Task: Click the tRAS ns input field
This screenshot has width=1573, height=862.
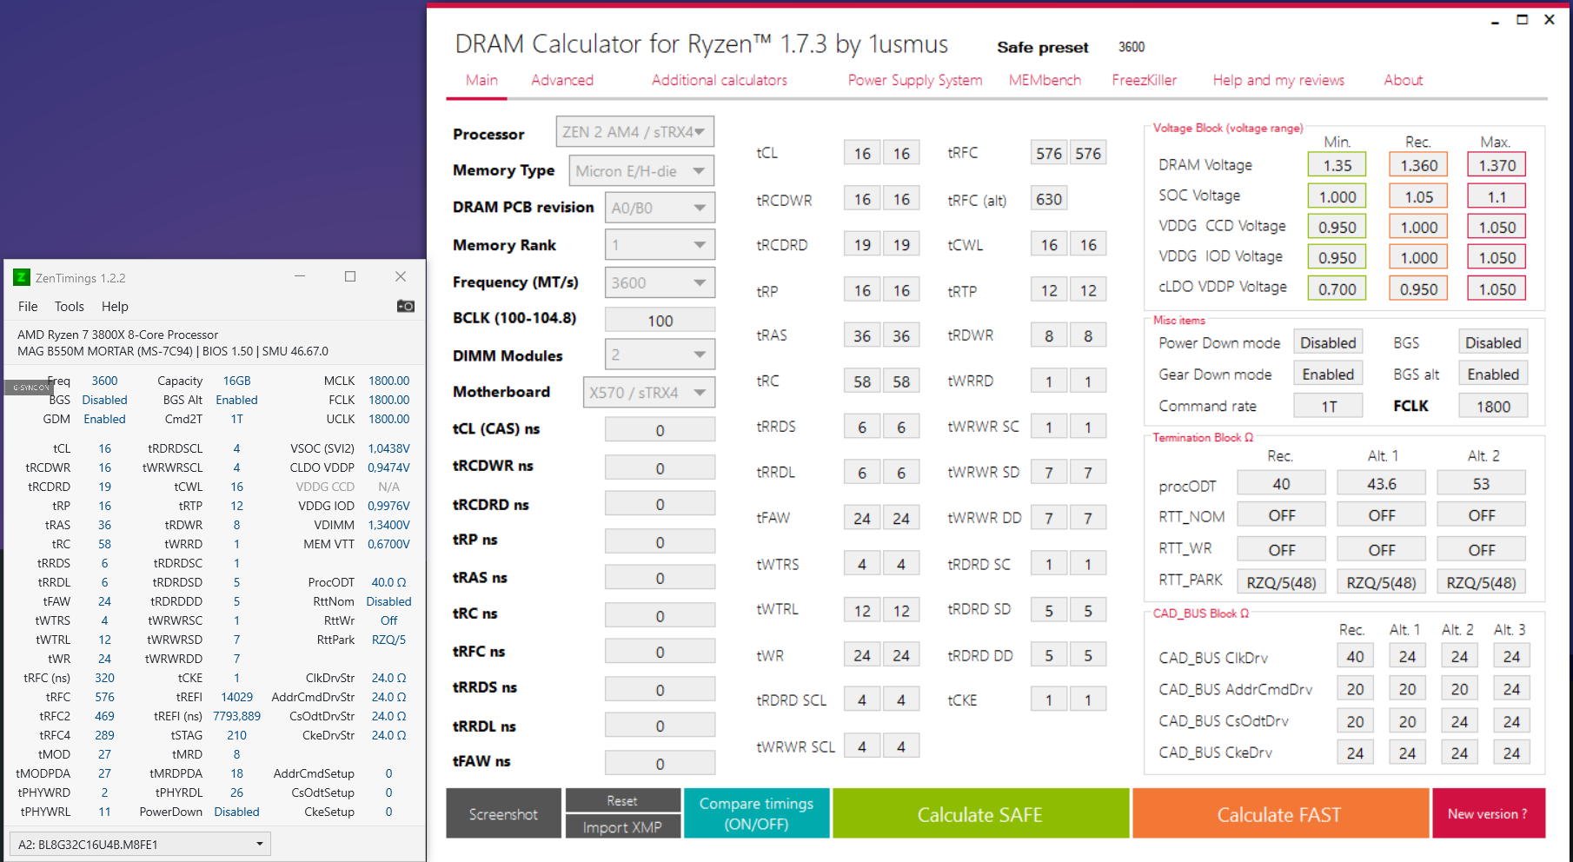Action: click(x=660, y=578)
